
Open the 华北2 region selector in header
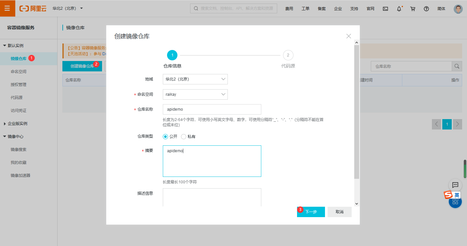click(68, 8)
